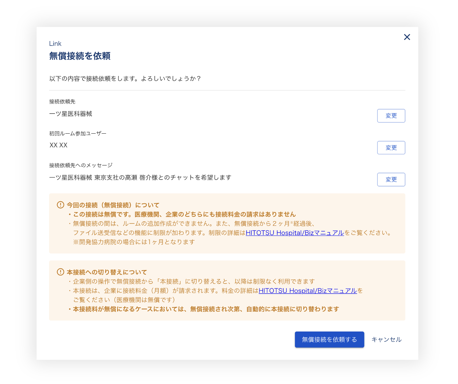The image size is (458, 384).
Task: Click the 無償接続を依頼 dialog title
Action: [80, 56]
